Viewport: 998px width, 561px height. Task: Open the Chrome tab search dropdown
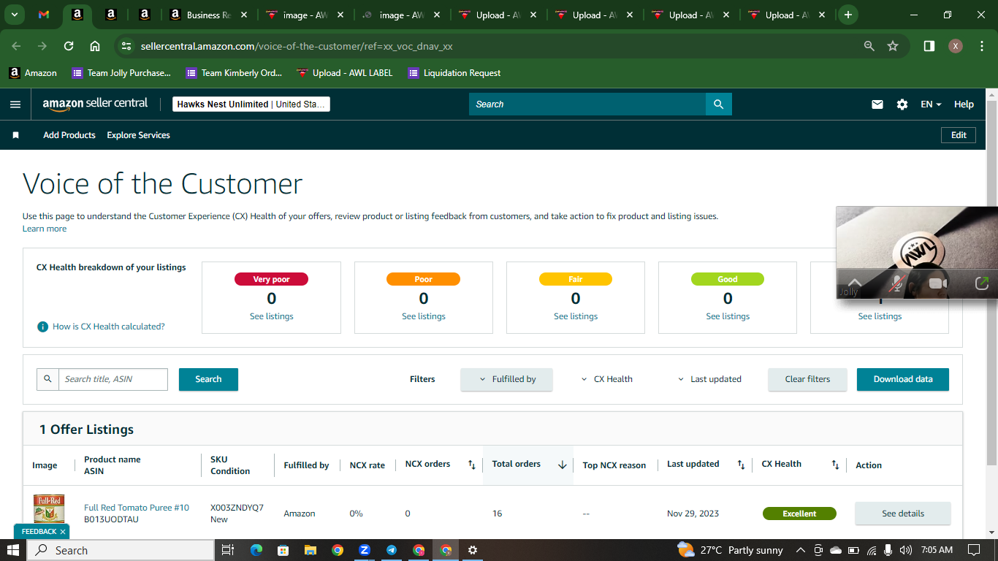click(x=14, y=15)
